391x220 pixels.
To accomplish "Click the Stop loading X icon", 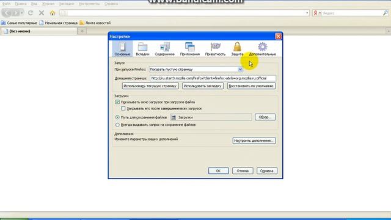I will pyautogui.click(x=42, y=13).
